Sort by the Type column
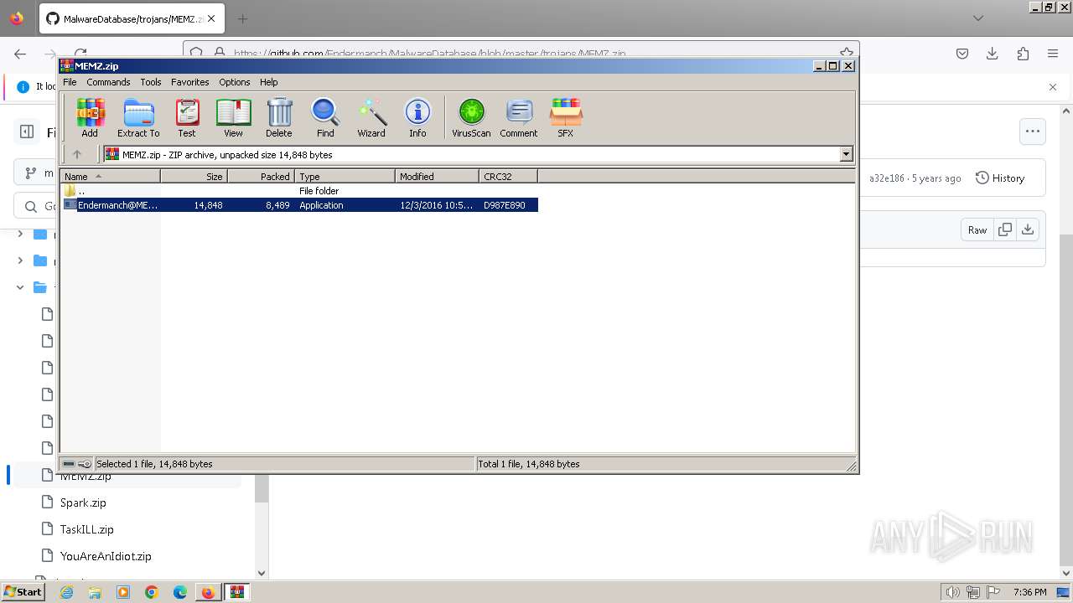Image resolution: width=1073 pixels, height=603 pixels. tap(345, 176)
